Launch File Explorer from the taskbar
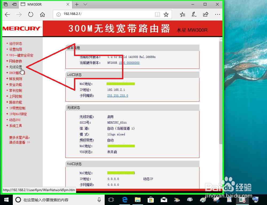Image resolution: width=267 pixels, height=205 pixels. click(138, 199)
